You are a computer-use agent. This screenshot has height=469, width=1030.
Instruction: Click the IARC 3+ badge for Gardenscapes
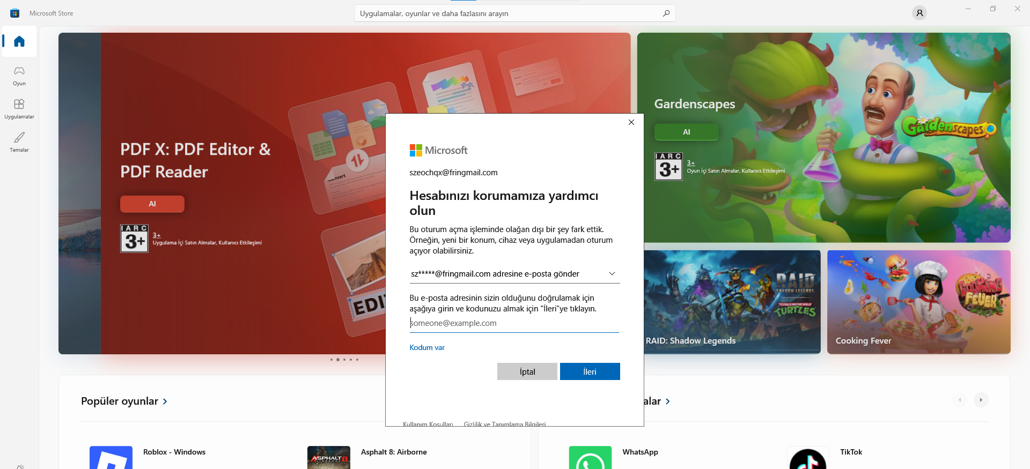(668, 166)
